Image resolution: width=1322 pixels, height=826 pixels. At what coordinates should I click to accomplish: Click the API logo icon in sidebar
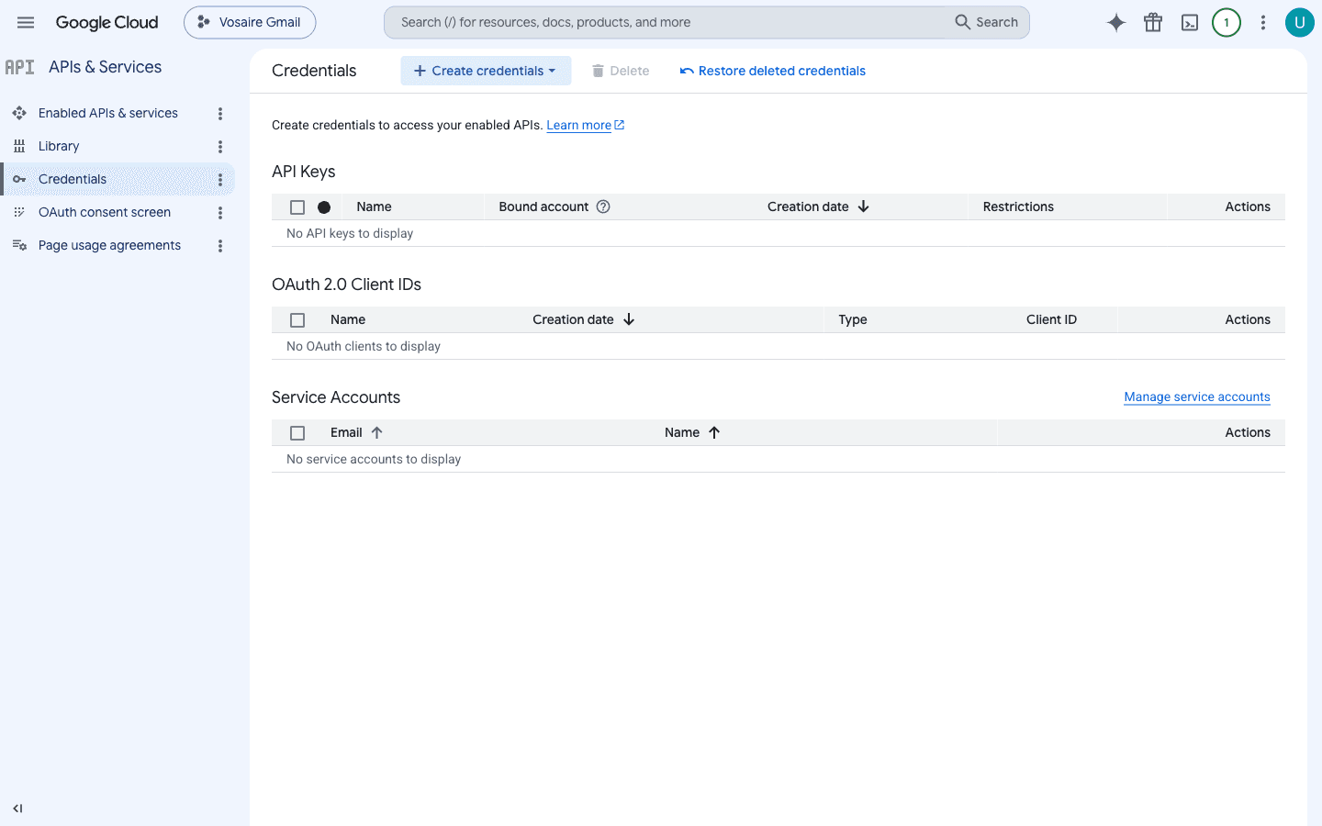(x=19, y=67)
